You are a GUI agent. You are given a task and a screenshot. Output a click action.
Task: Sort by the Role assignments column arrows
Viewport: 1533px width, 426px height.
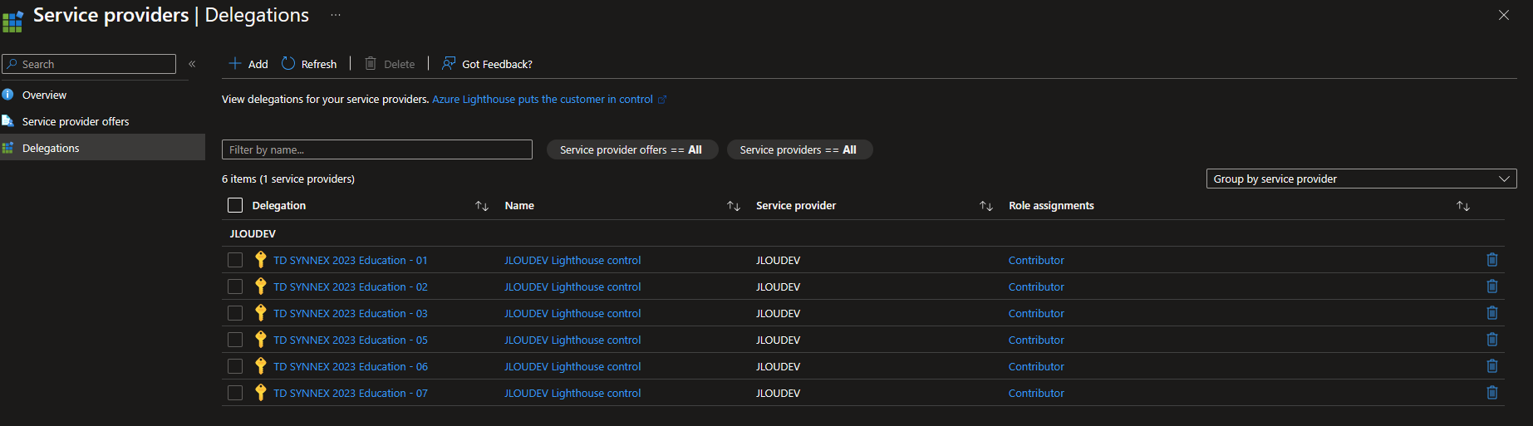pos(1463,206)
